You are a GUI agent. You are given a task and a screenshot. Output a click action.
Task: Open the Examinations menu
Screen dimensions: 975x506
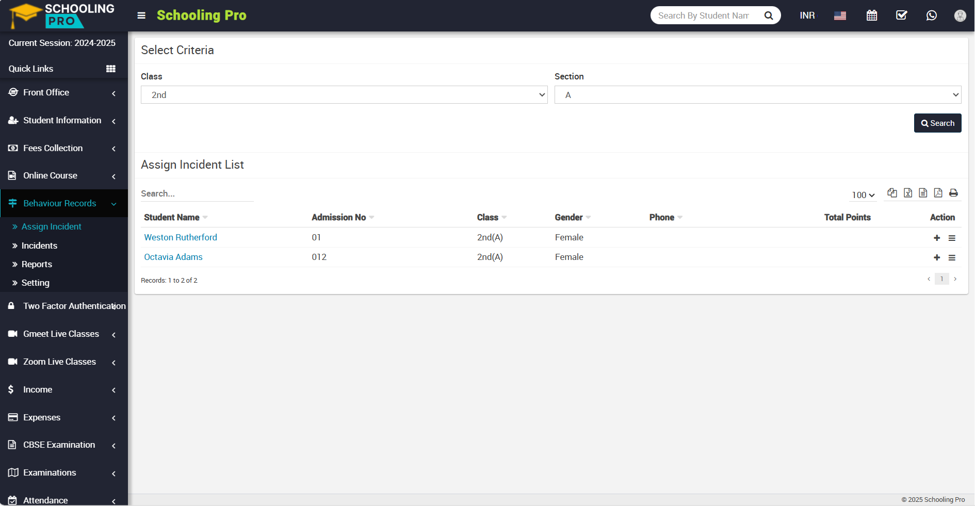[x=64, y=472]
